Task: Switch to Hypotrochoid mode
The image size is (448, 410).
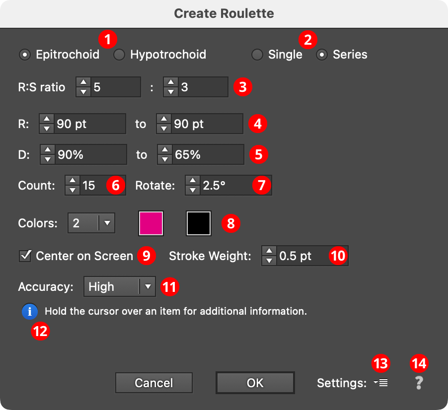Action: click(119, 55)
